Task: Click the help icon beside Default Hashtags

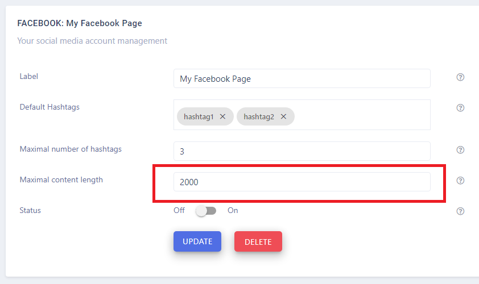Action: (x=460, y=108)
